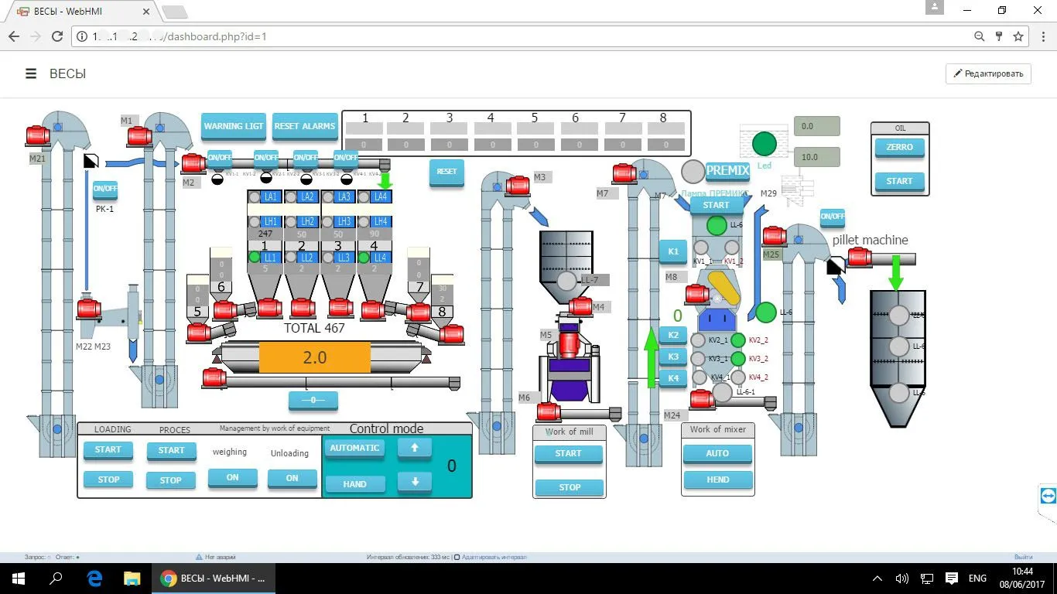Open the hamburger menu beside ВЕСЫ
The height and width of the screenshot is (594, 1057).
pyautogui.click(x=31, y=73)
